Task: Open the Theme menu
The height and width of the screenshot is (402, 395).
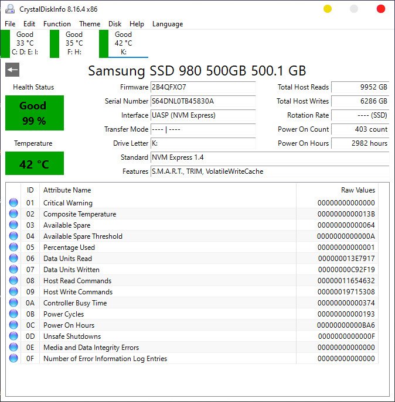Action: point(90,24)
